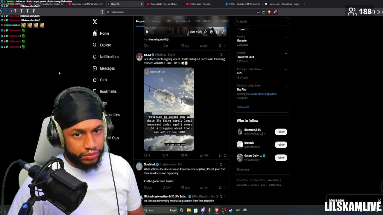The width and height of the screenshot is (383, 215).
Task: Click Grok explain icon on NotUlxa post
Action: coord(221,55)
